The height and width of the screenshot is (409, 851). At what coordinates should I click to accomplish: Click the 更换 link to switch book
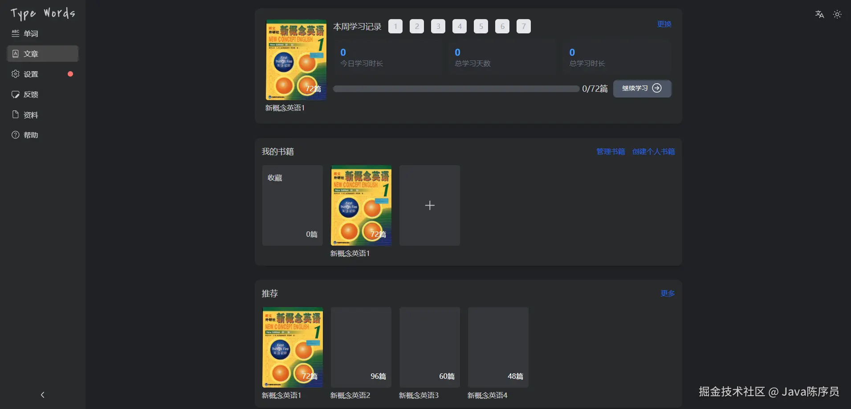point(664,24)
